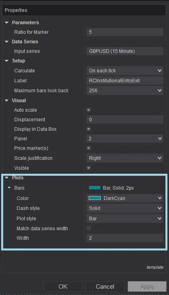Open the Plot style Bar dropdown
Image resolution: width=169 pixels, height=295 pixels.
(x=125, y=218)
